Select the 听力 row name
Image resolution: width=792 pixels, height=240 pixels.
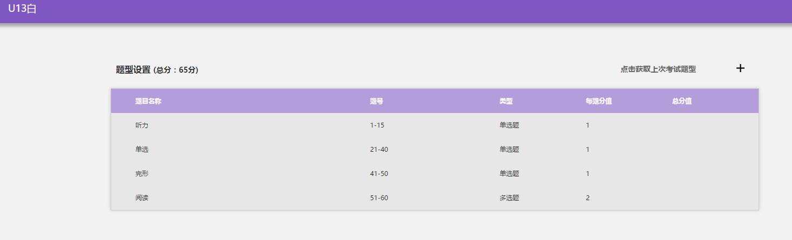click(142, 125)
